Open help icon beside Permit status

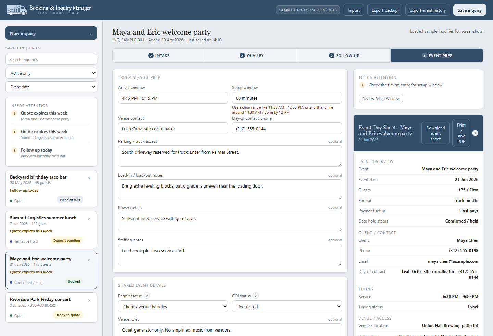(x=147, y=296)
